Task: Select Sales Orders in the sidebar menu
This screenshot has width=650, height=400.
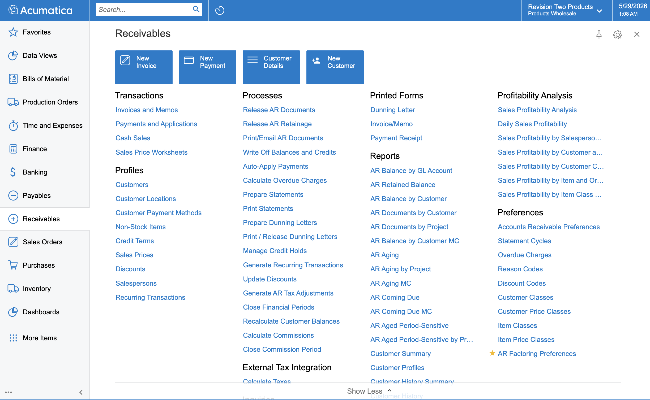Action: pyautogui.click(x=42, y=242)
